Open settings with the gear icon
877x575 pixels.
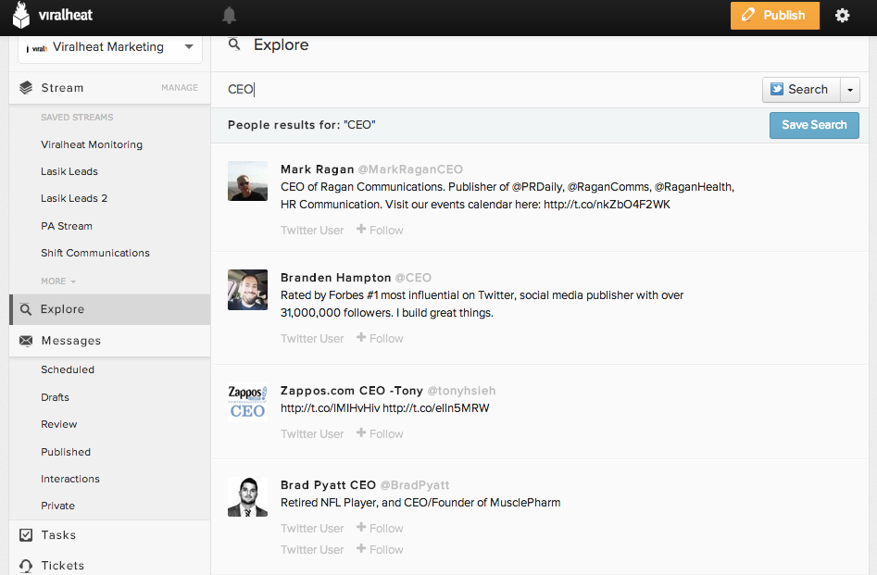pos(842,15)
